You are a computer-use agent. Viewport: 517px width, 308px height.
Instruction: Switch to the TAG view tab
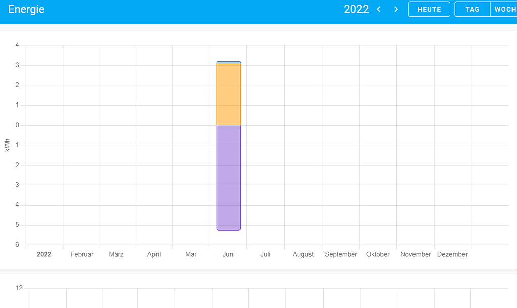(x=473, y=9)
